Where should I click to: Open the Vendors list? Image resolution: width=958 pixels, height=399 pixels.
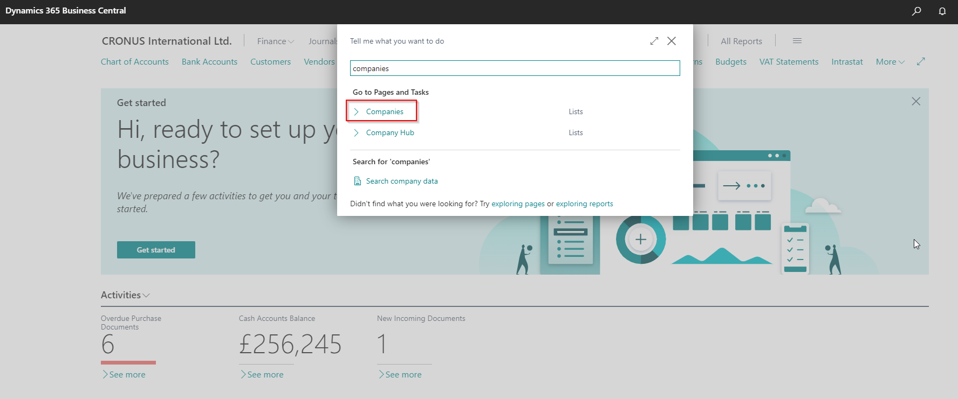319,62
